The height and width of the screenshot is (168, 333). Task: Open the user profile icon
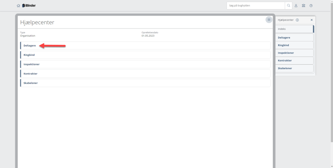coord(296,6)
